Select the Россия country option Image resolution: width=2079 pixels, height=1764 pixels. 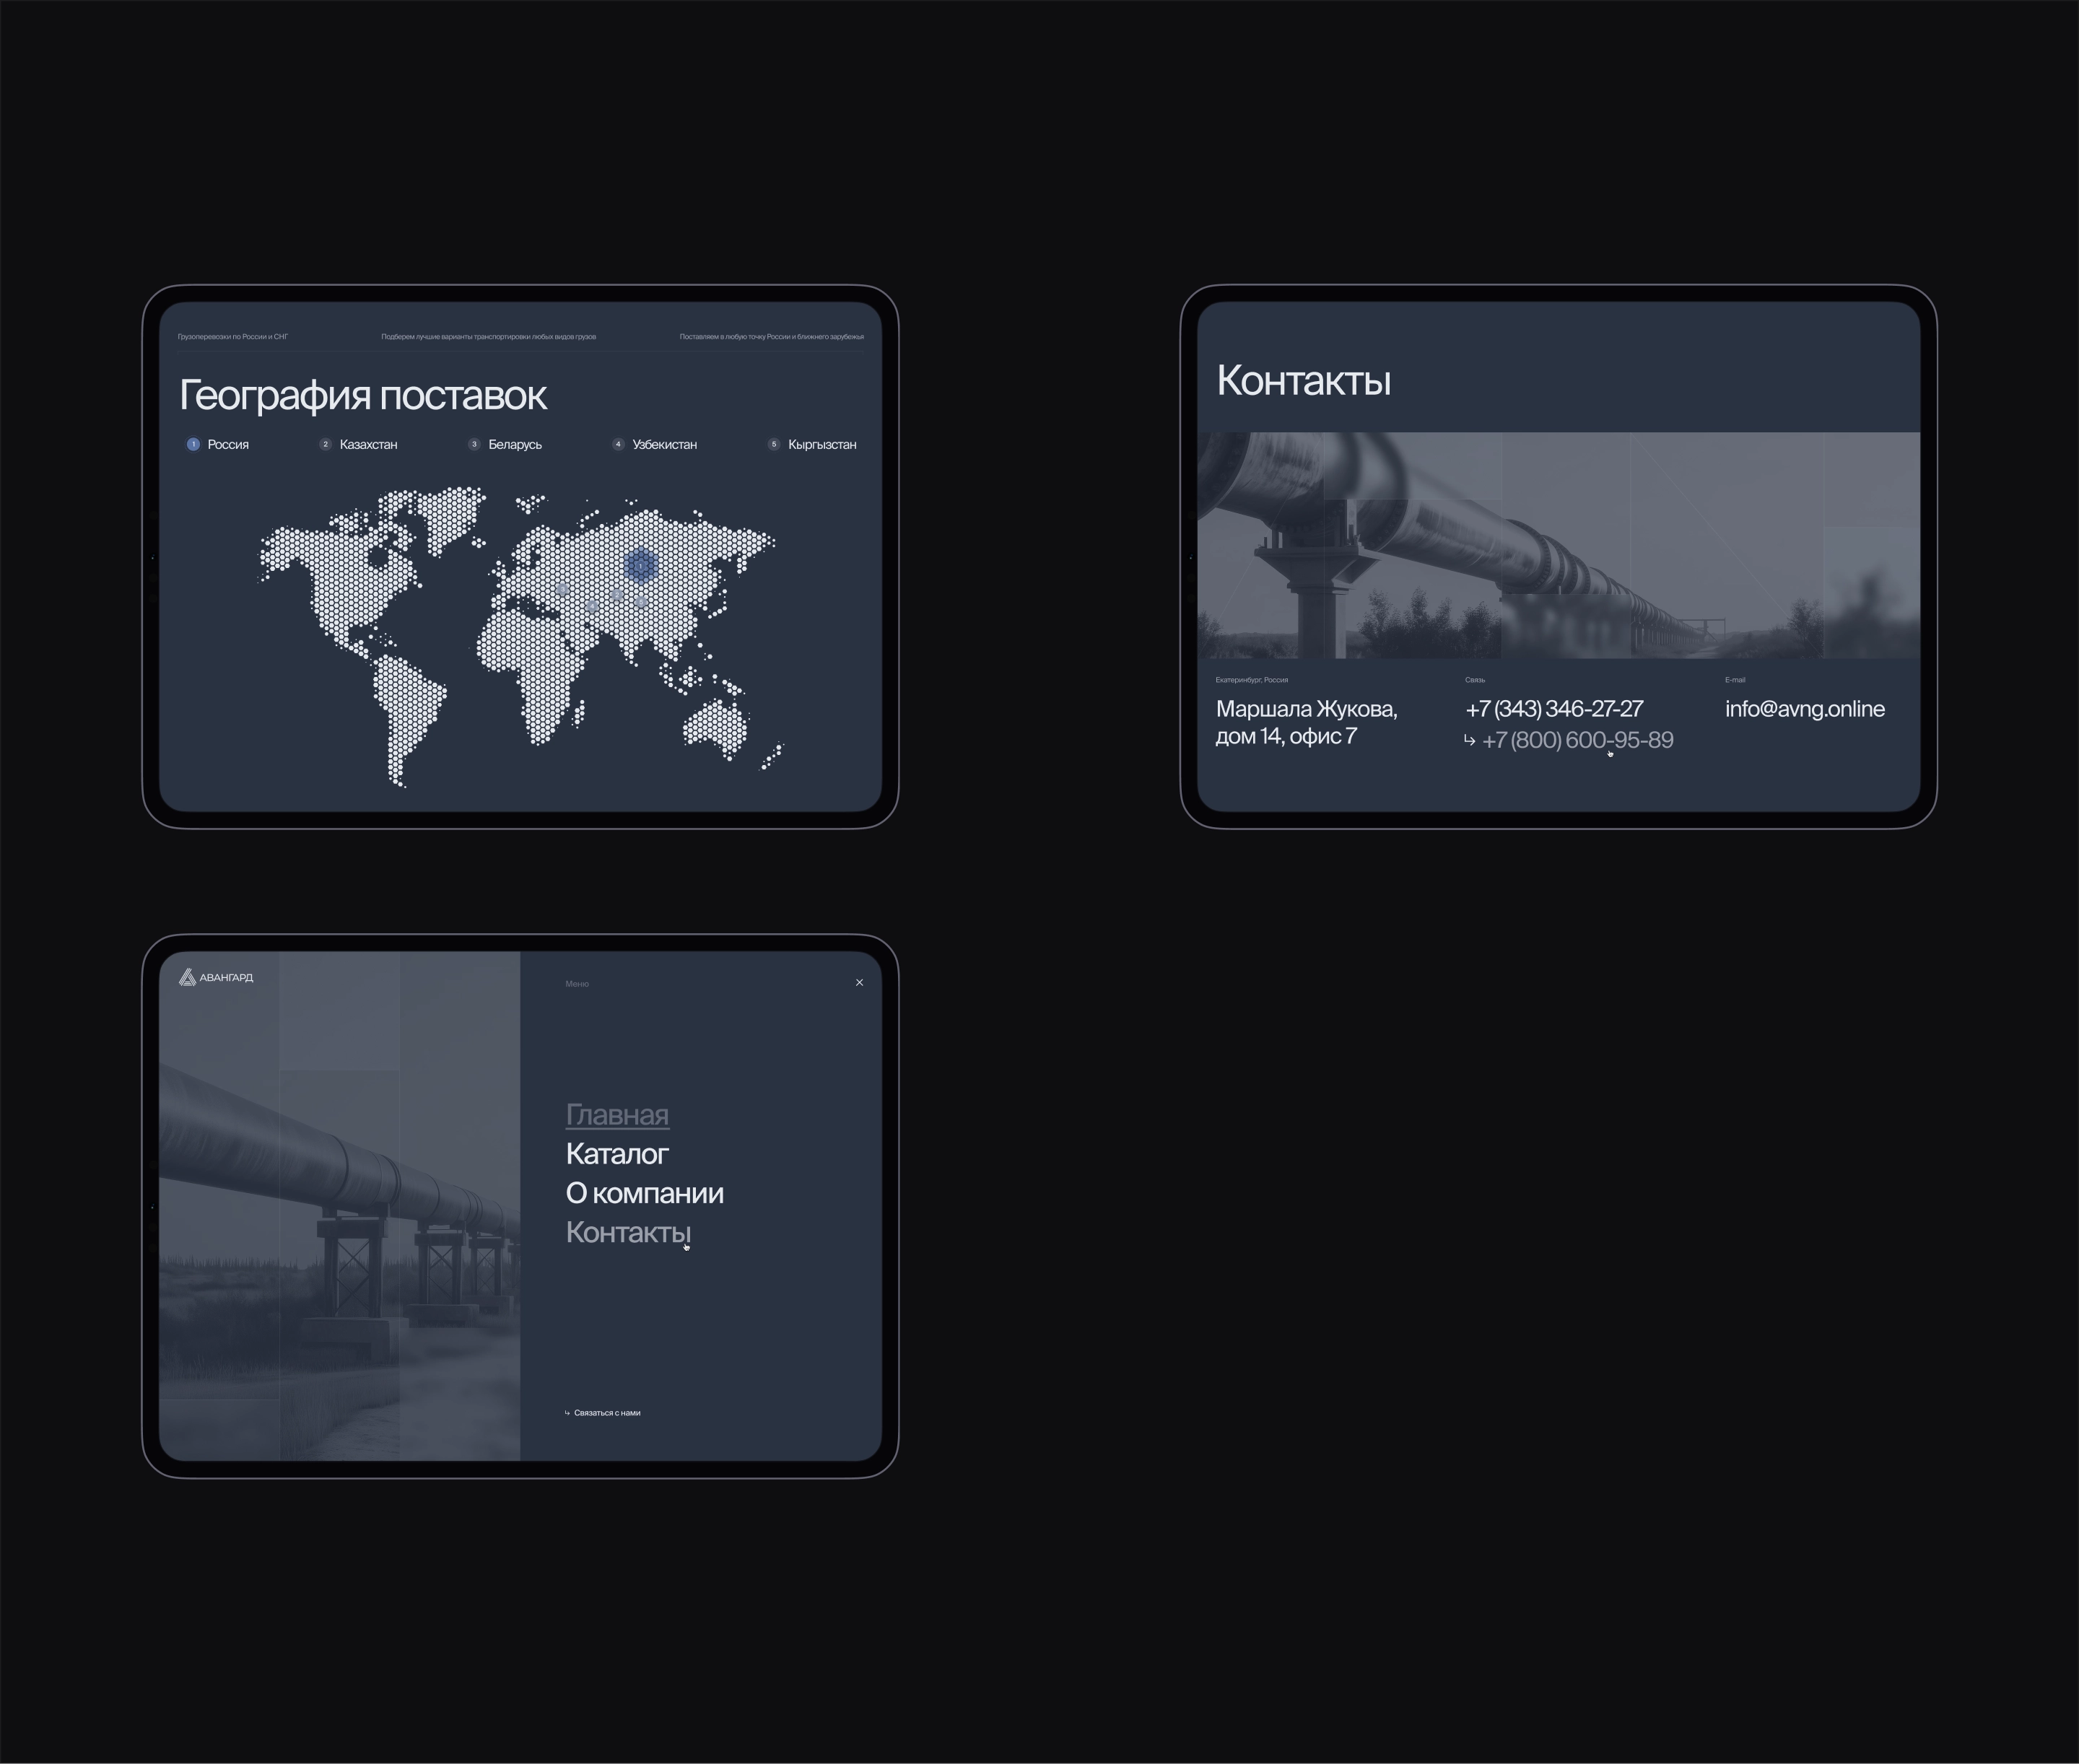tap(227, 444)
